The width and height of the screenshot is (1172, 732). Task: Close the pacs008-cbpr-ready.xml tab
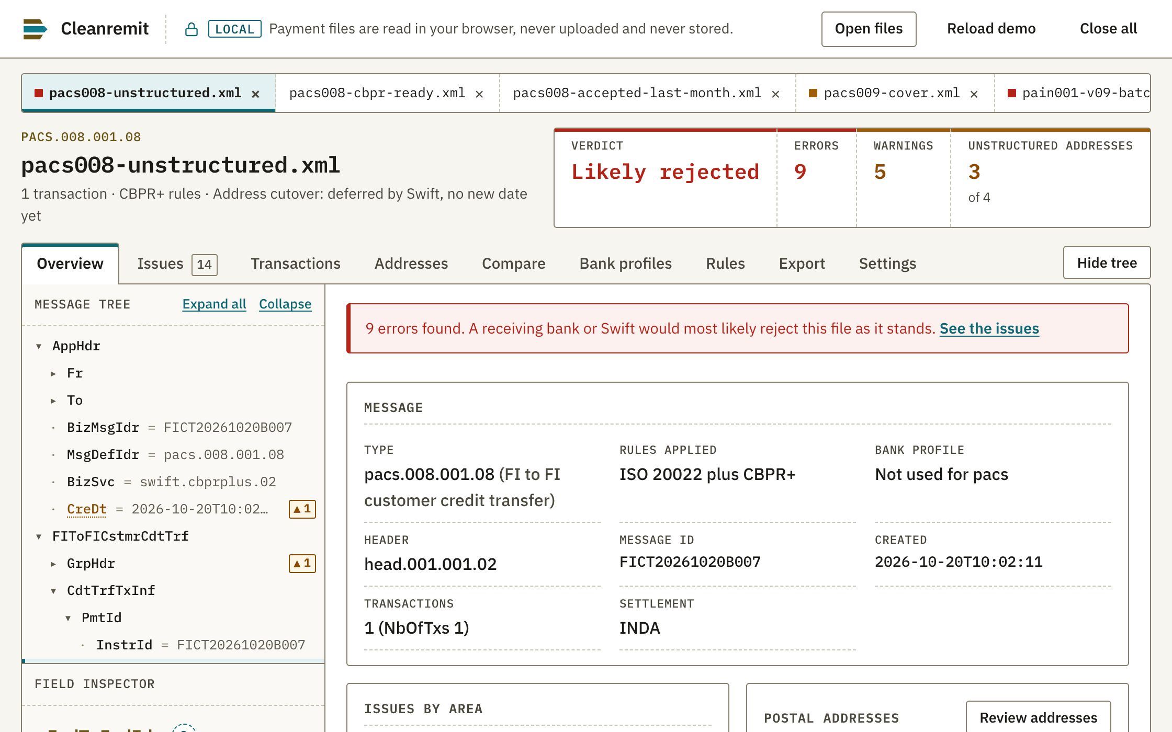479,94
